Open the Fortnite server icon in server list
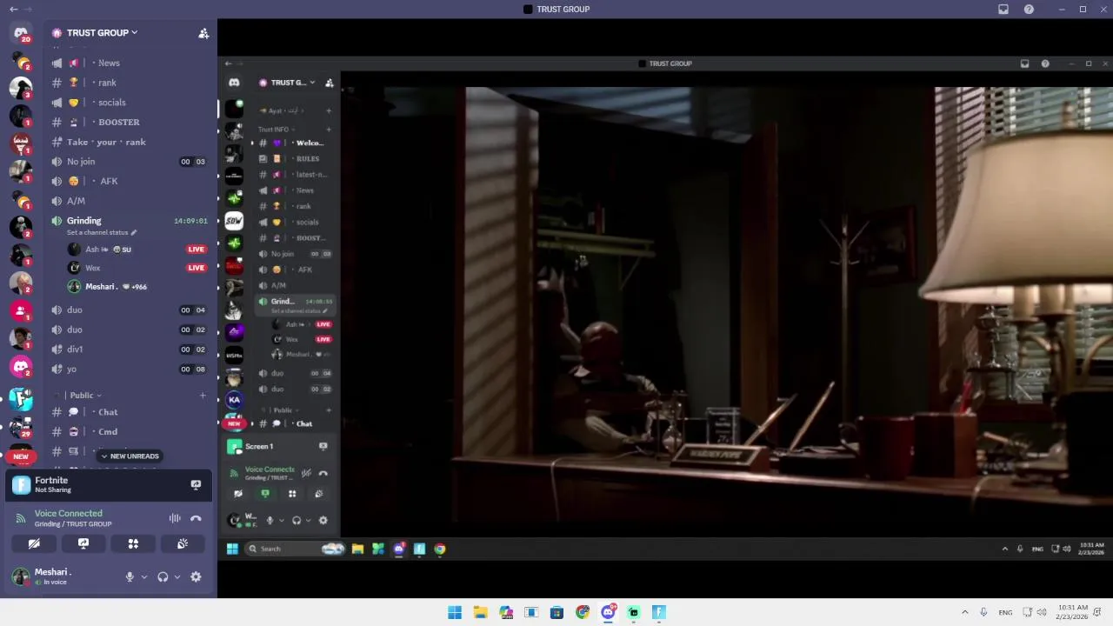Image resolution: width=1113 pixels, height=626 pixels. pos(21,399)
